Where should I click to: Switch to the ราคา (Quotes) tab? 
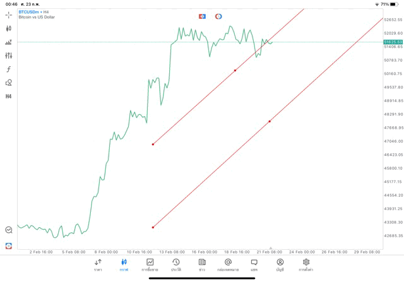point(98,264)
